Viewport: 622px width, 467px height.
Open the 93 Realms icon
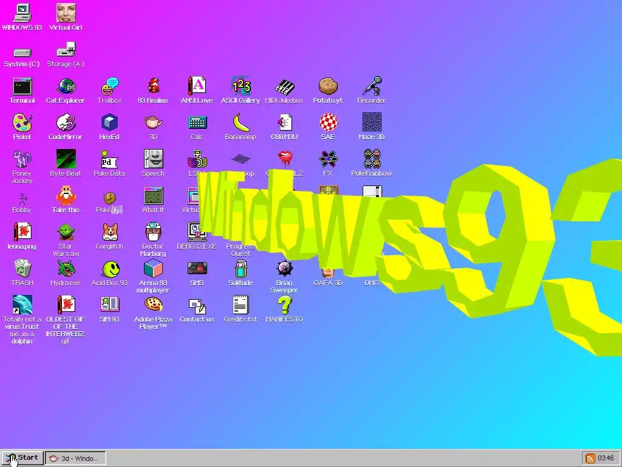tap(153, 86)
